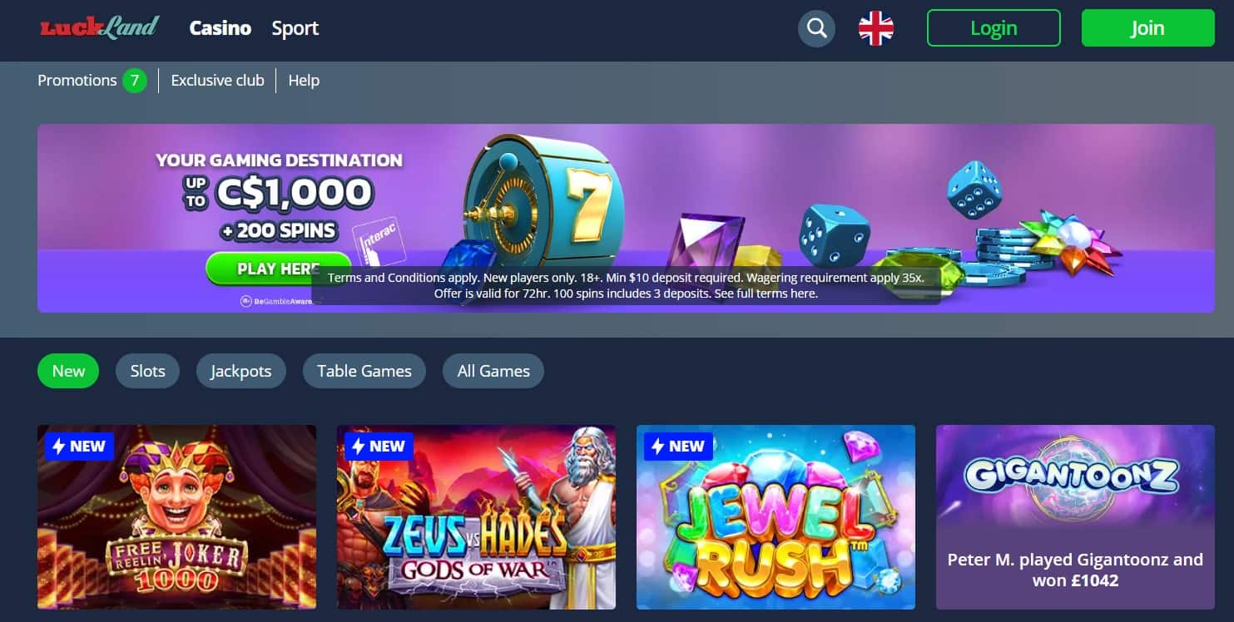Click the green Join button
Viewport: 1234px width, 622px height.
tap(1147, 28)
